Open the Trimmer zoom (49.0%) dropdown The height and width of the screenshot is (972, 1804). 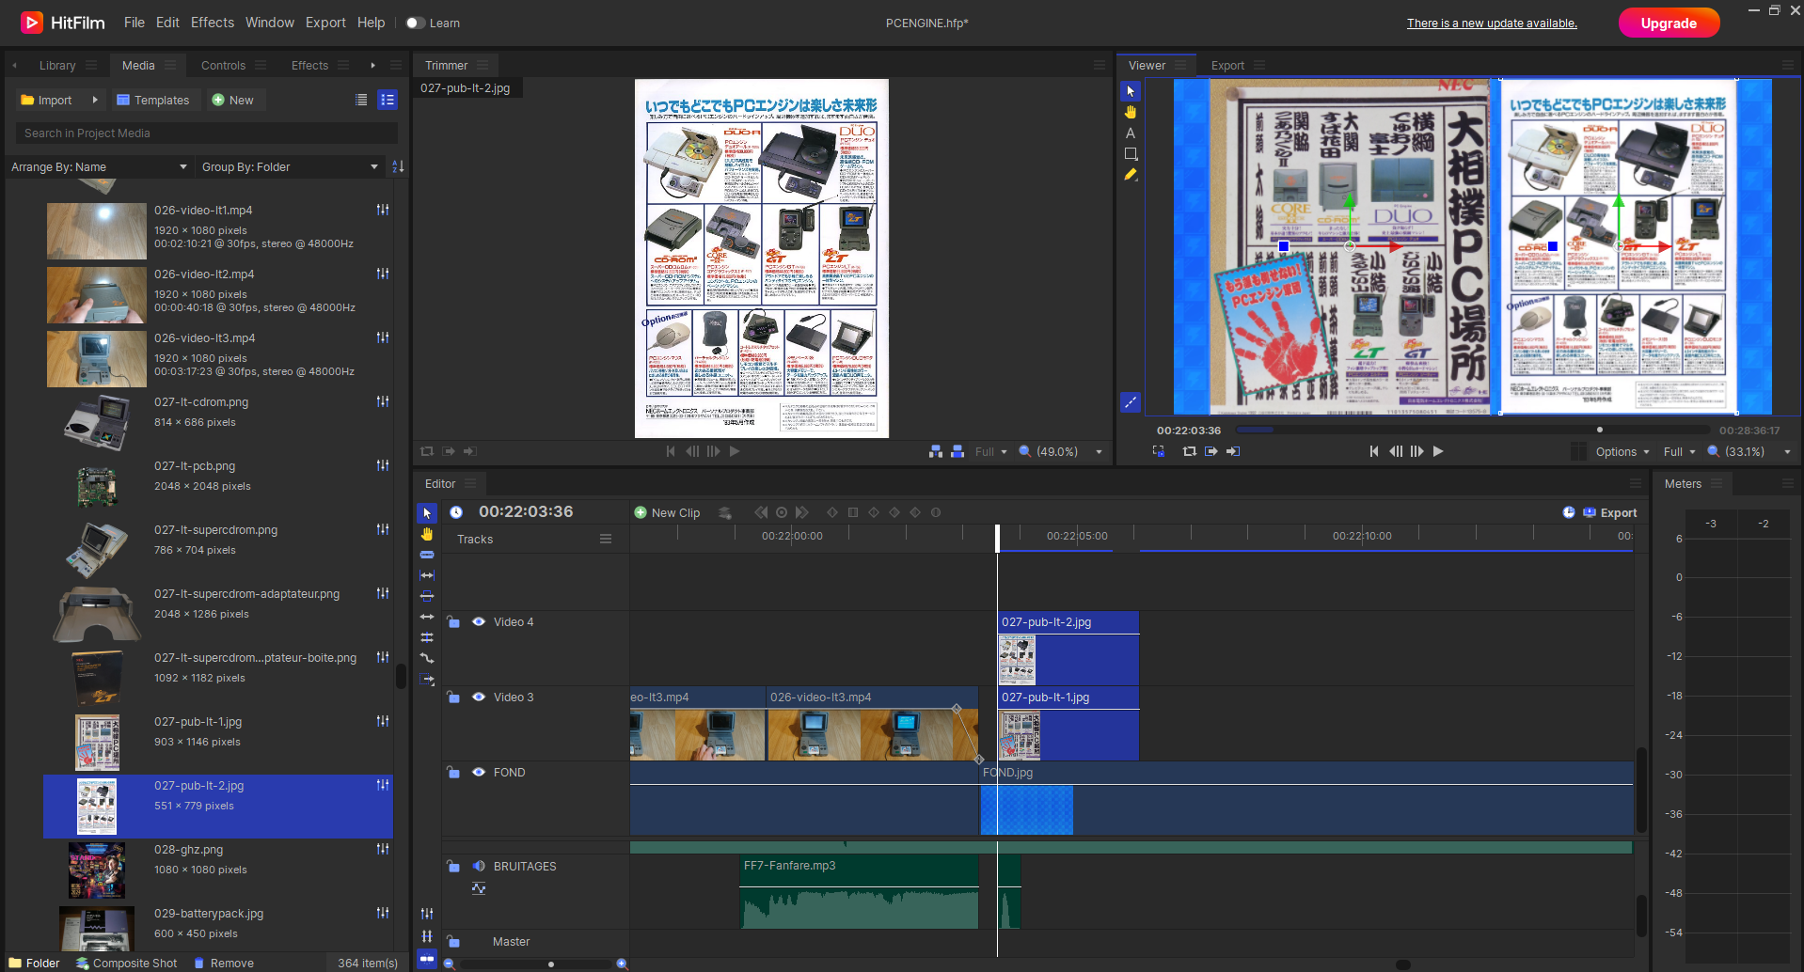click(1061, 451)
